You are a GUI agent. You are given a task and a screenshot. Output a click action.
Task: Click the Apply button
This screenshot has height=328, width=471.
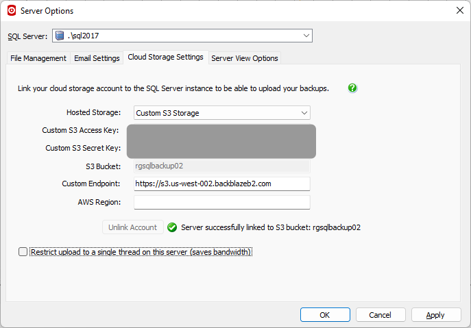coord(436,315)
